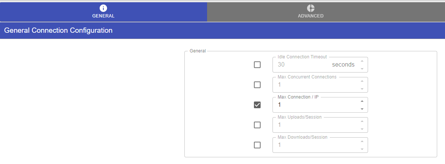Viewport: 445px width, 164px height.
Task: Decrease the Max Connection / IP value
Action: [362, 109]
